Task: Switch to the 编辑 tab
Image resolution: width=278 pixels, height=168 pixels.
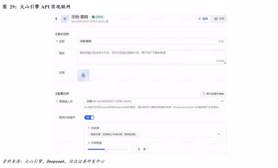Action: click(x=203, y=19)
